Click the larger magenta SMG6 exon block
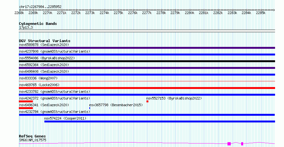This screenshot has width=284, height=147. tap(229, 144)
